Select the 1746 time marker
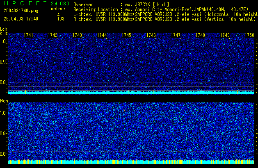 point(151,35)
